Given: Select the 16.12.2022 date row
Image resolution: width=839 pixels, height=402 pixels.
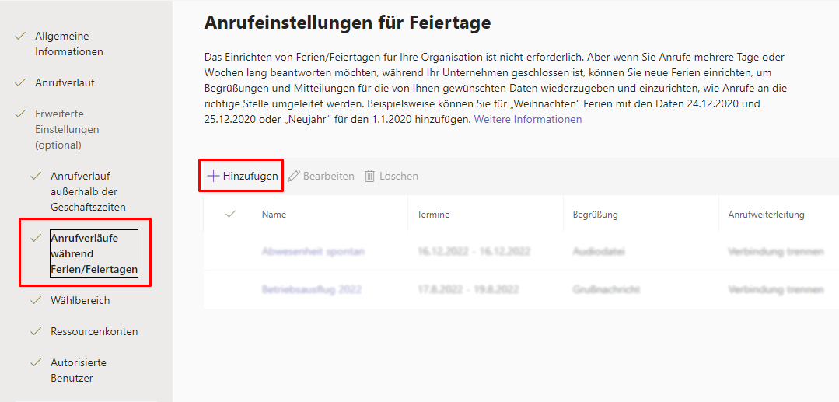Looking at the screenshot, I should tap(474, 251).
